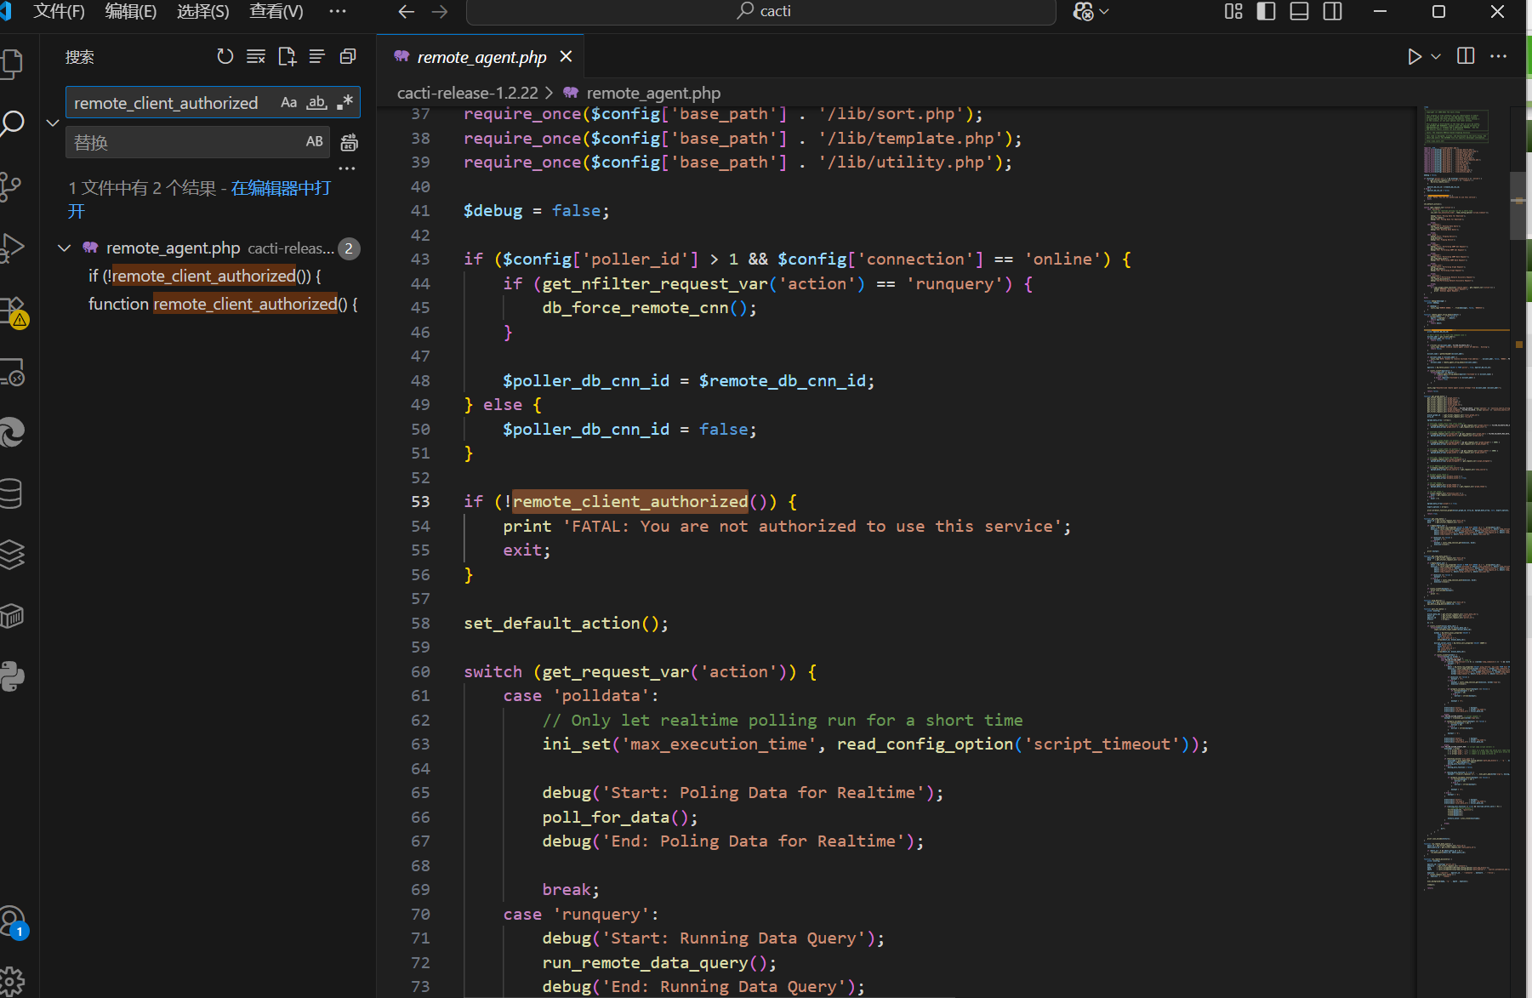This screenshot has height=998, width=1532.
Task: Open the Python view in activity bar
Action: (x=12, y=677)
